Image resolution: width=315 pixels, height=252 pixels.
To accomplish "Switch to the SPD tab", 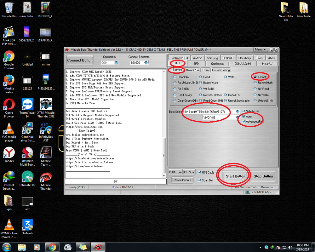I will click(196, 64).
